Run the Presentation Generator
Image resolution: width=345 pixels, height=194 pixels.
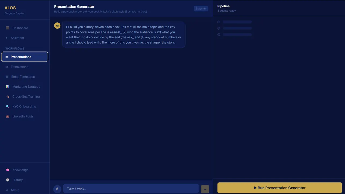click(x=280, y=188)
